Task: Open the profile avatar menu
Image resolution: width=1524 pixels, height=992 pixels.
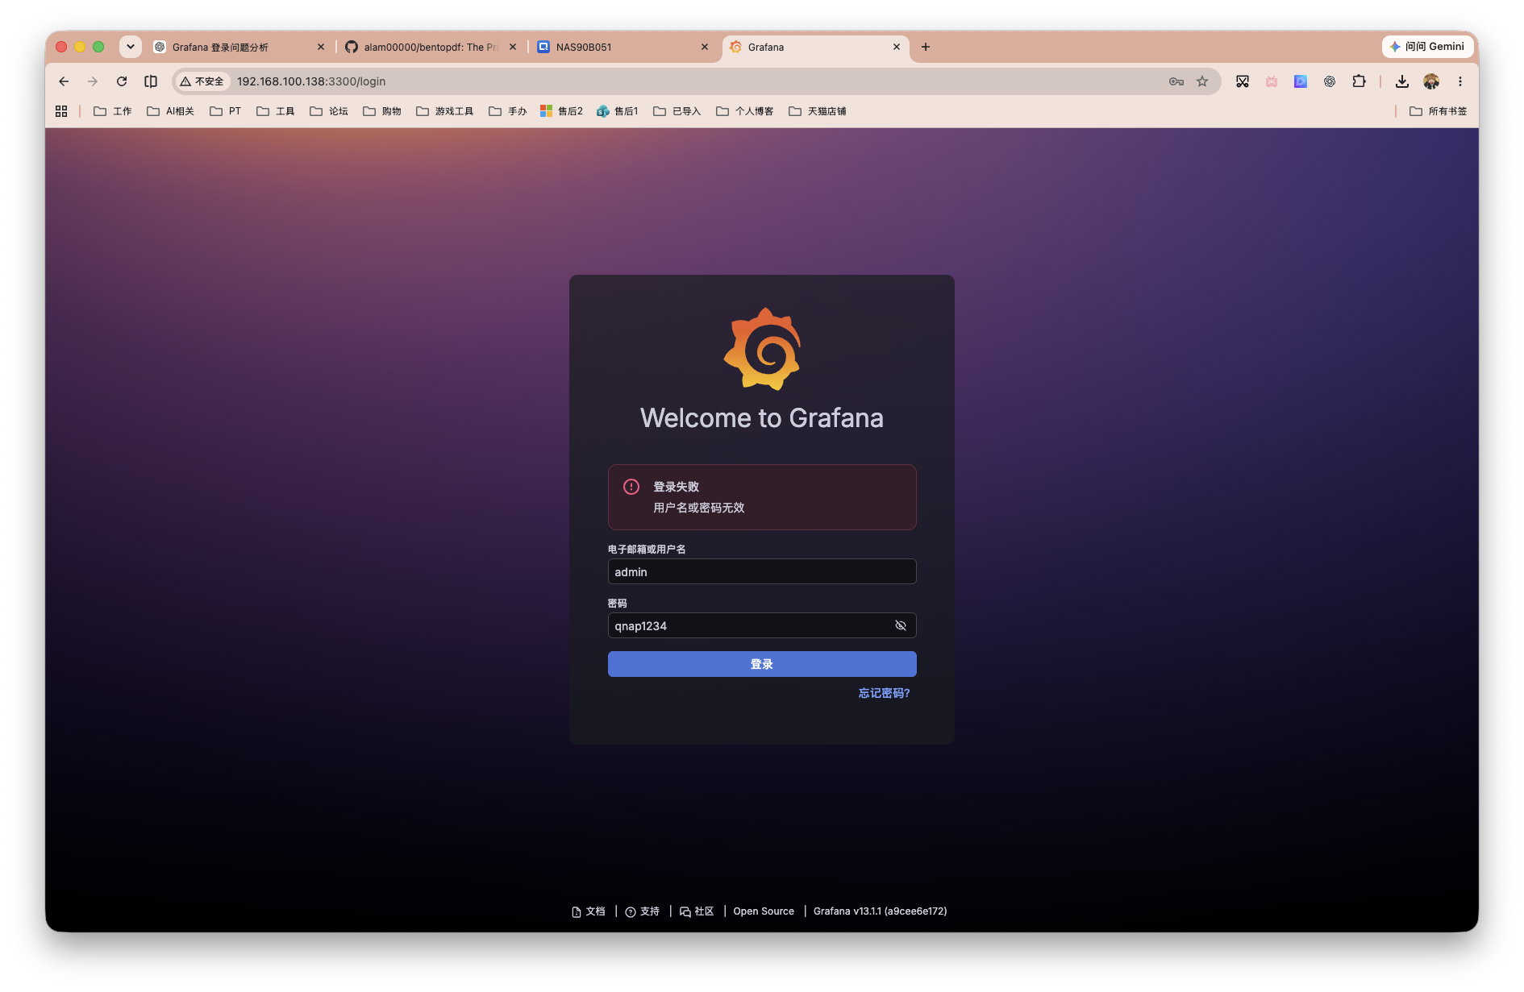Action: (x=1431, y=81)
